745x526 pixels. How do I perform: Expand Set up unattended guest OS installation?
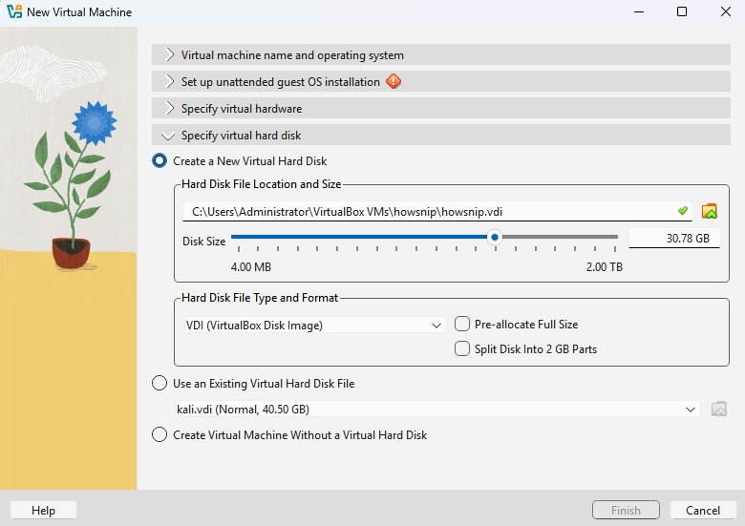[x=441, y=82]
